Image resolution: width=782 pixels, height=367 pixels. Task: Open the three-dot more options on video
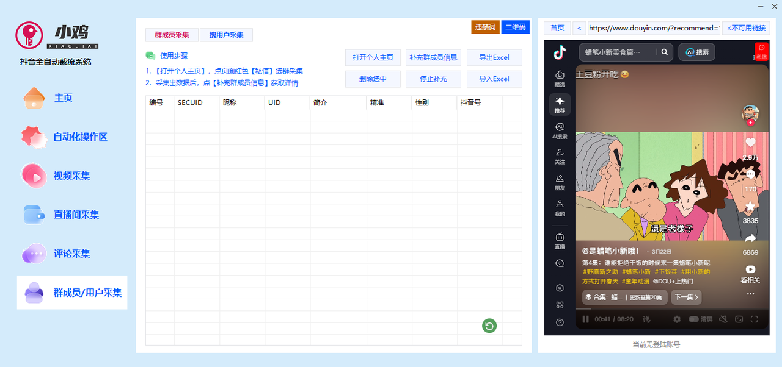750,294
